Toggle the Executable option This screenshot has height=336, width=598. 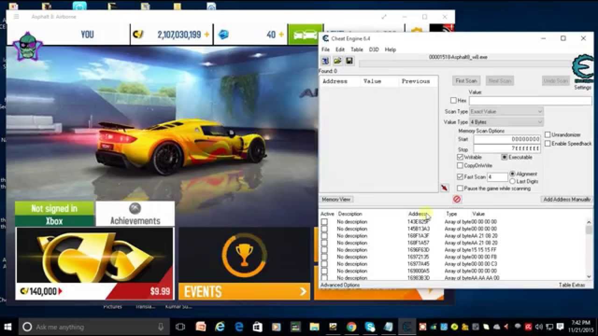point(505,157)
